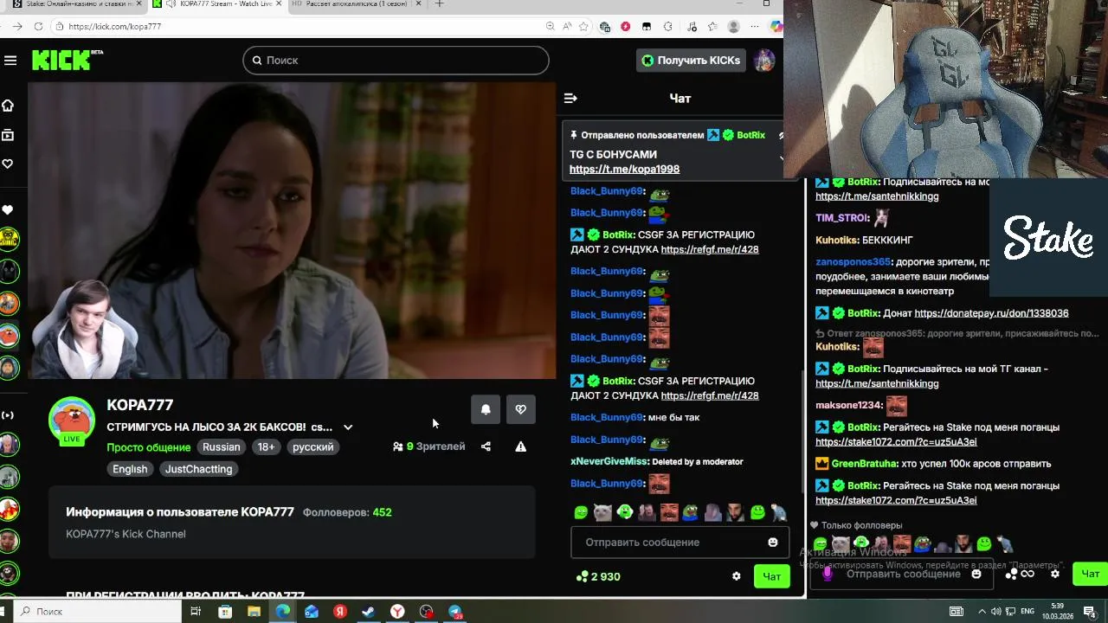Collapse the pinned BotRix message chevron

[x=782, y=158]
